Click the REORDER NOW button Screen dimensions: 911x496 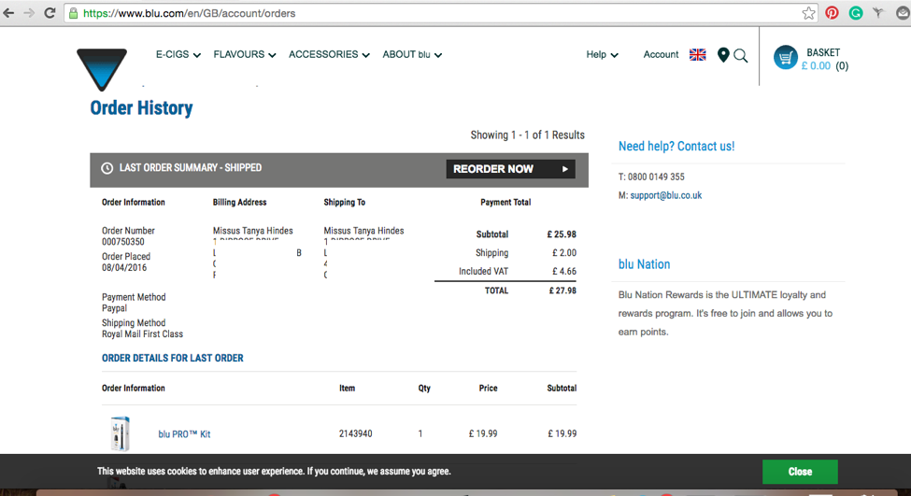[511, 169]
